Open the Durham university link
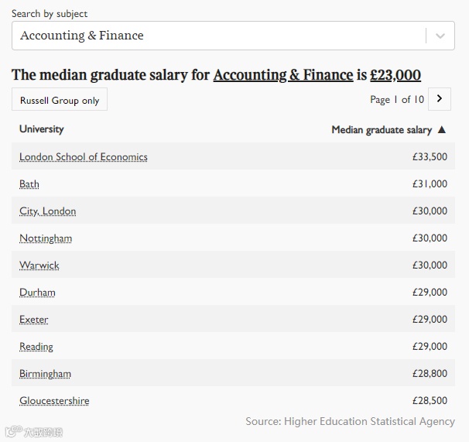 (37, 293)
